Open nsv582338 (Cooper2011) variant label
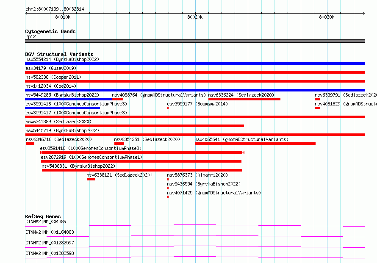Screen dimensions: 377x263 pos(53,77)
